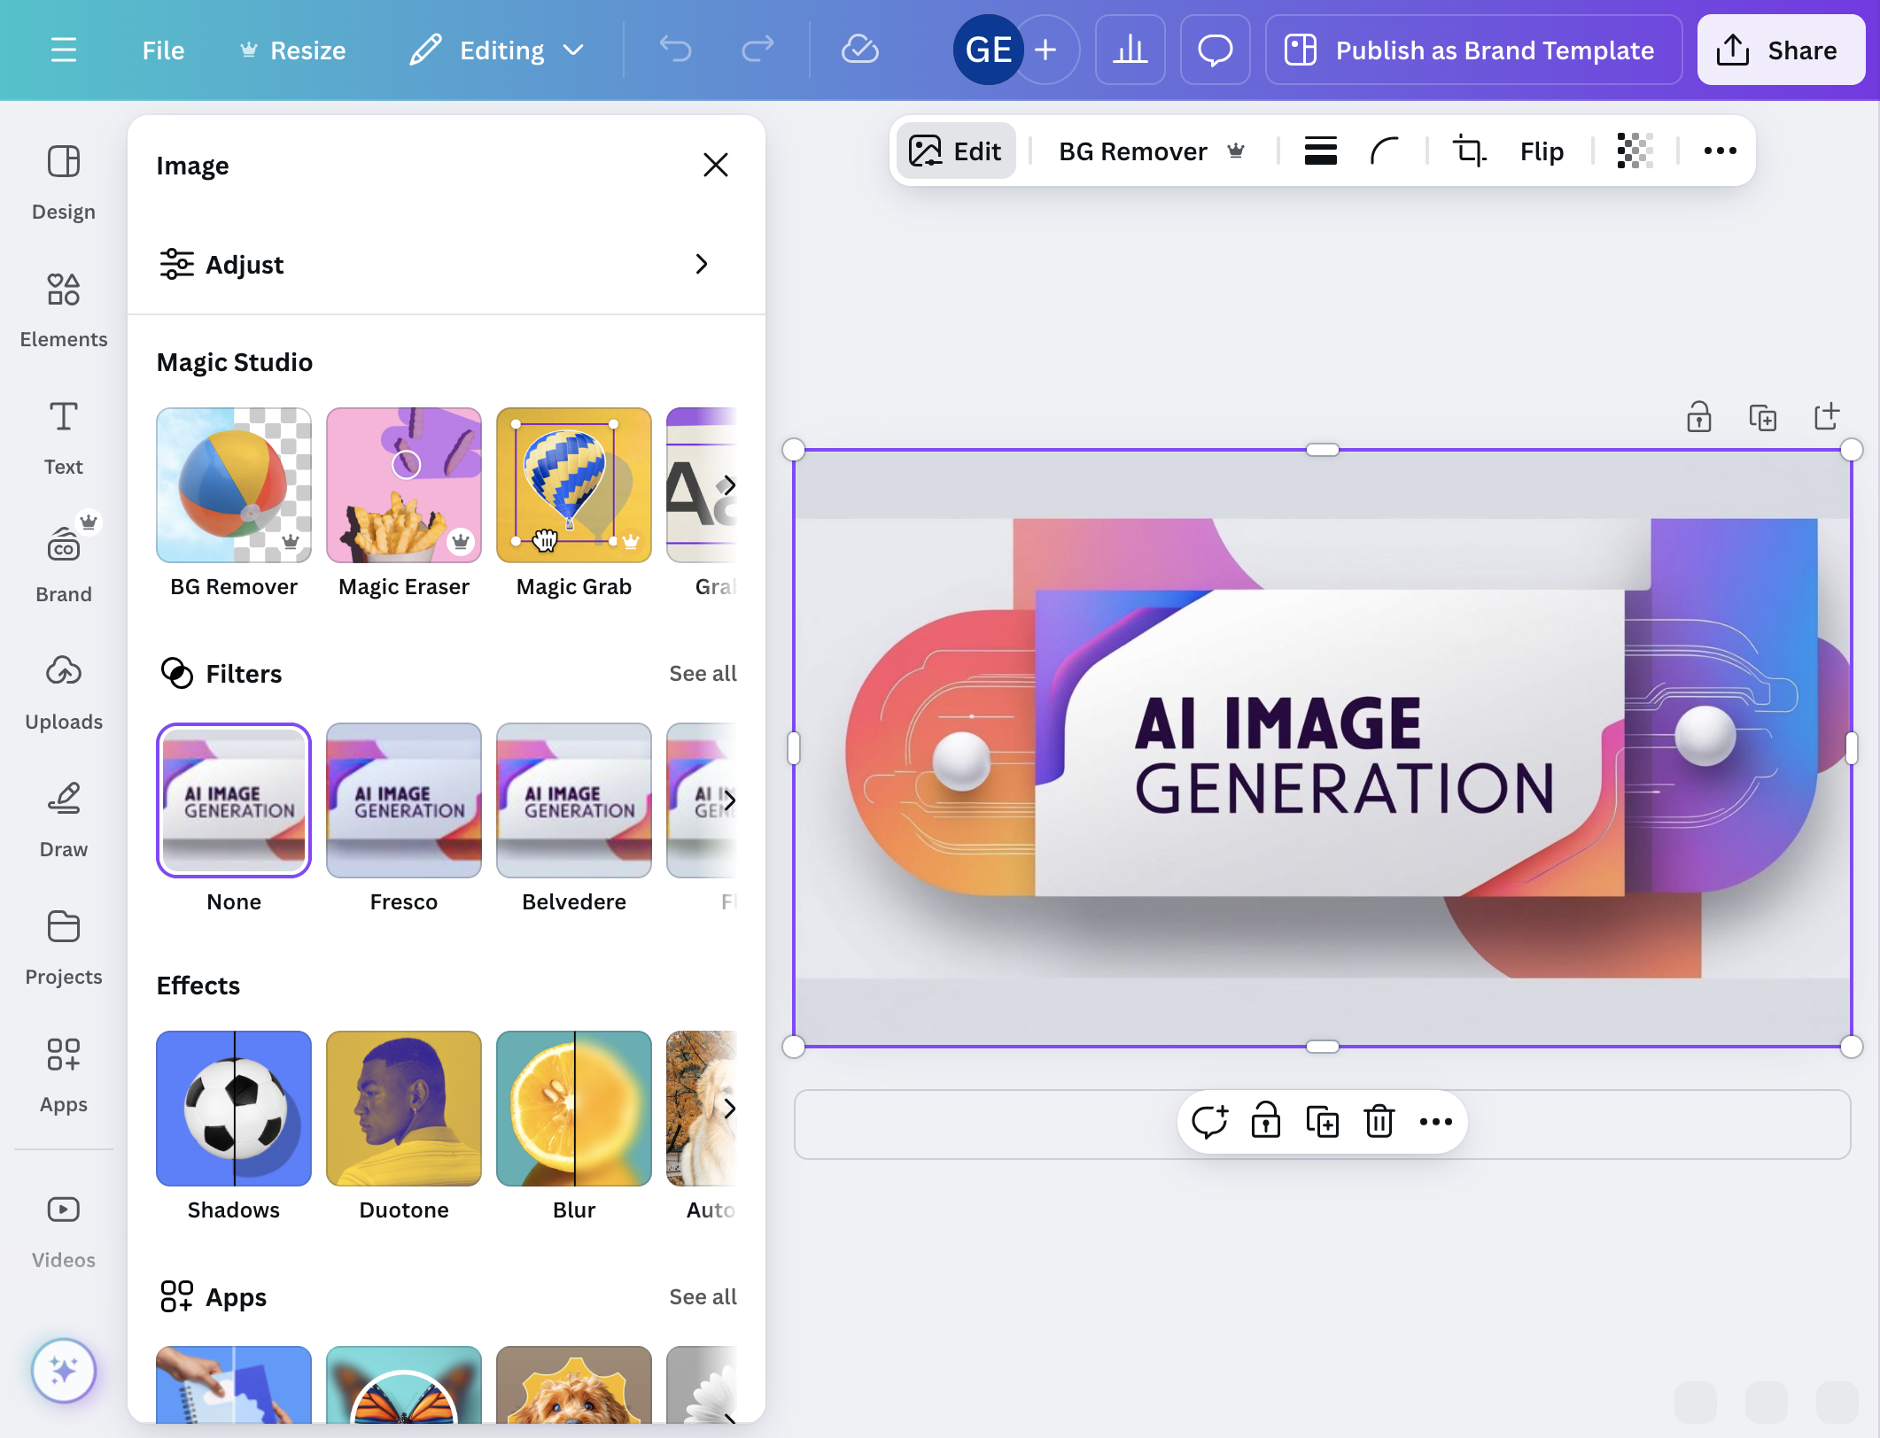Screen dimensions: 1880x1438
Task: Open the analytics bar chart icon
Action: [x=1130, y=50]
